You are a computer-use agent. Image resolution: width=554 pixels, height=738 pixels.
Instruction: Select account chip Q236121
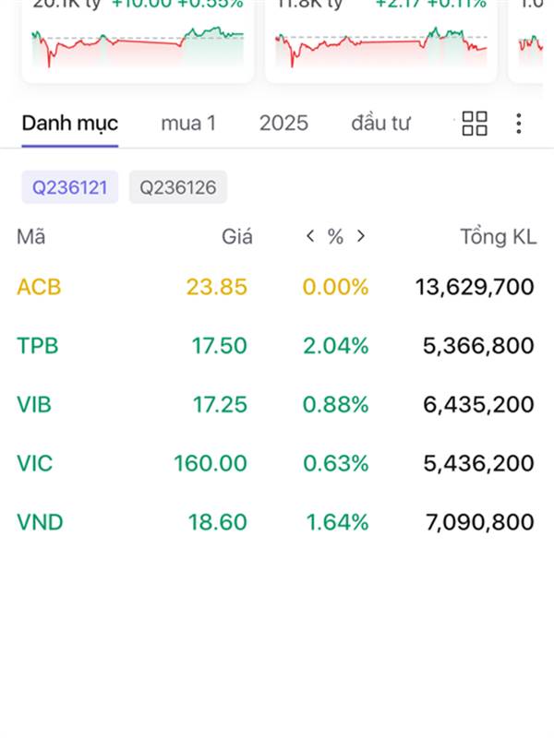70,187
